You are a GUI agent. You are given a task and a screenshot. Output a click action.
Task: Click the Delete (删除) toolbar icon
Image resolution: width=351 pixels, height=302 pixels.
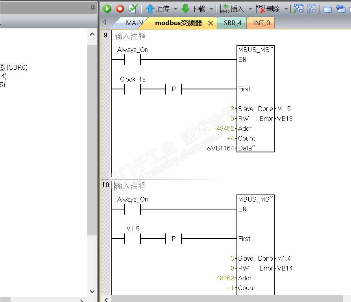(x=260, y=9)
